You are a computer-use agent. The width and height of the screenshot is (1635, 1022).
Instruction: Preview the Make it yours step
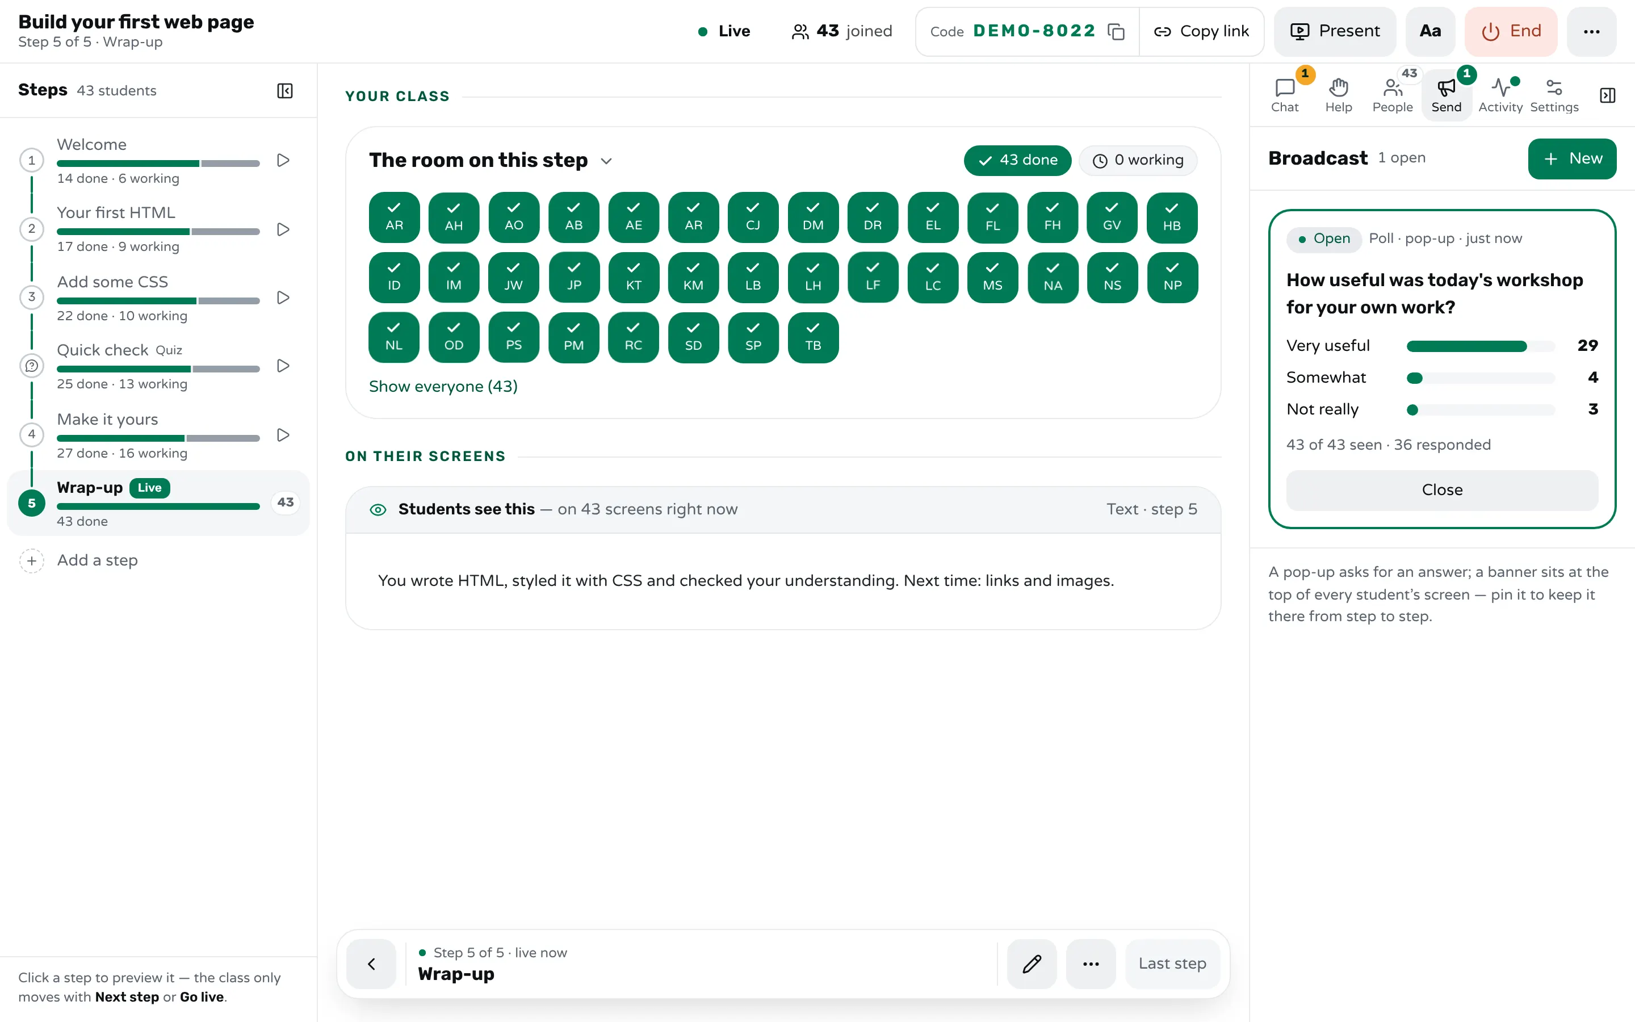click(284, 434)
